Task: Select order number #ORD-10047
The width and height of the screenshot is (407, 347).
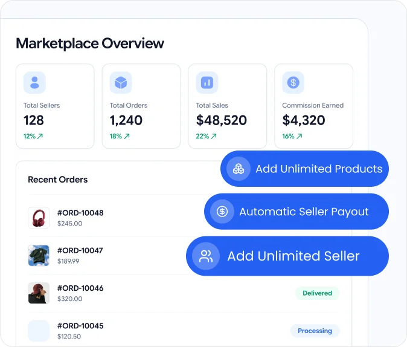Action: click(80, 250)
